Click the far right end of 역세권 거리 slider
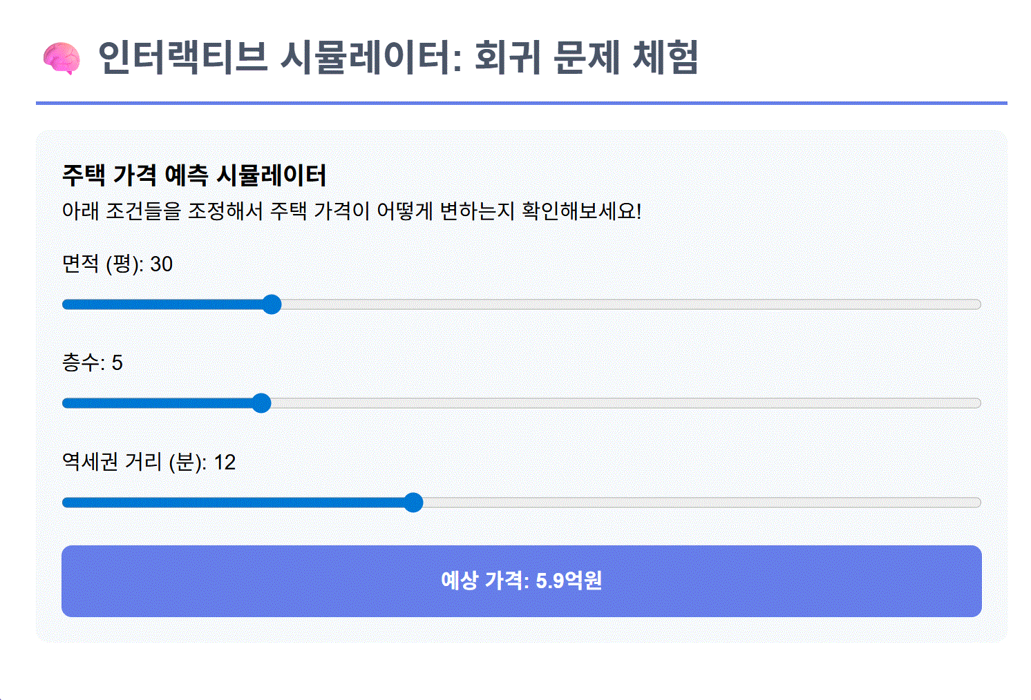The image size is (1031, 700). (x=976, y=503)
